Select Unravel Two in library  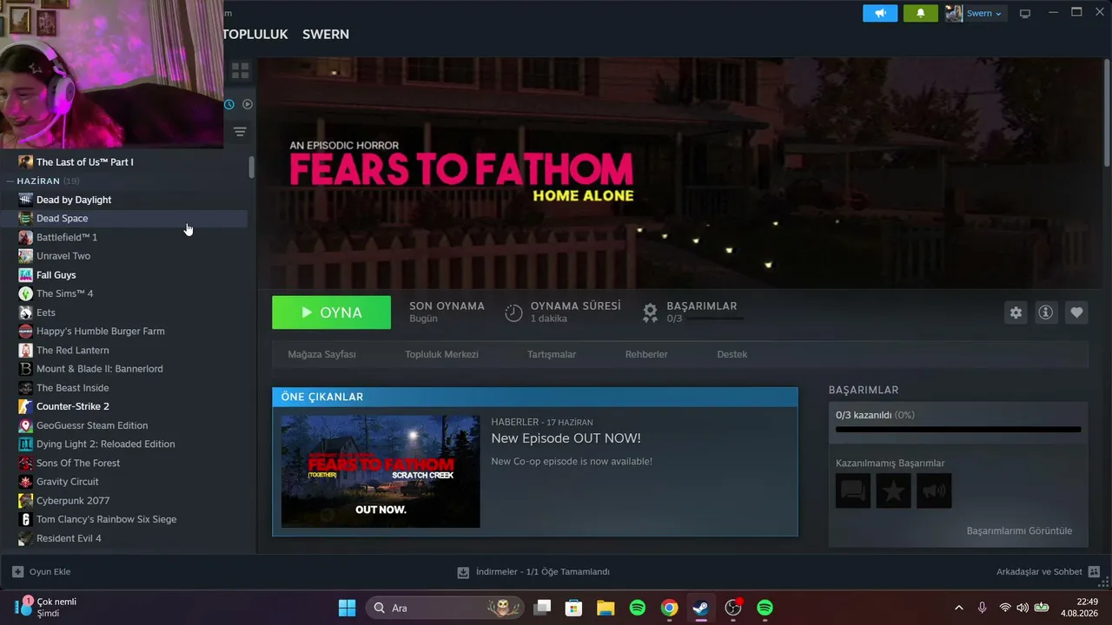click(x=63, y=256)
